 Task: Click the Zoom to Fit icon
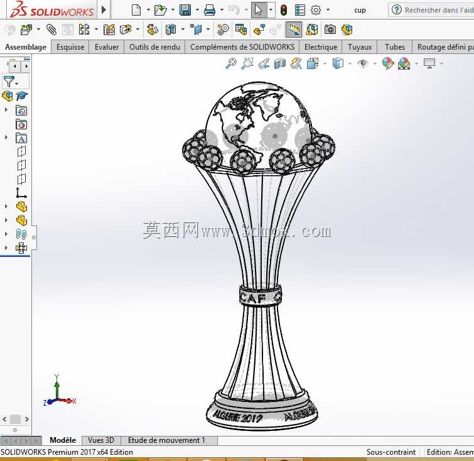tap(231, 63)
